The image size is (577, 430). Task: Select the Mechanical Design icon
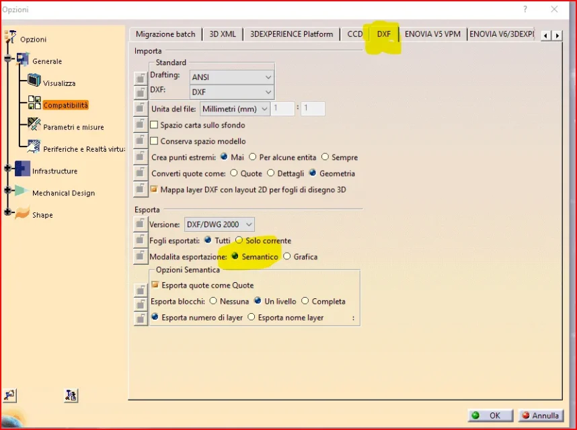click(x=22, y=191)
